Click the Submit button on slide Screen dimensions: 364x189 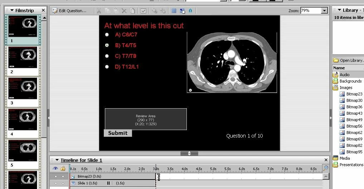pos(118,133)
